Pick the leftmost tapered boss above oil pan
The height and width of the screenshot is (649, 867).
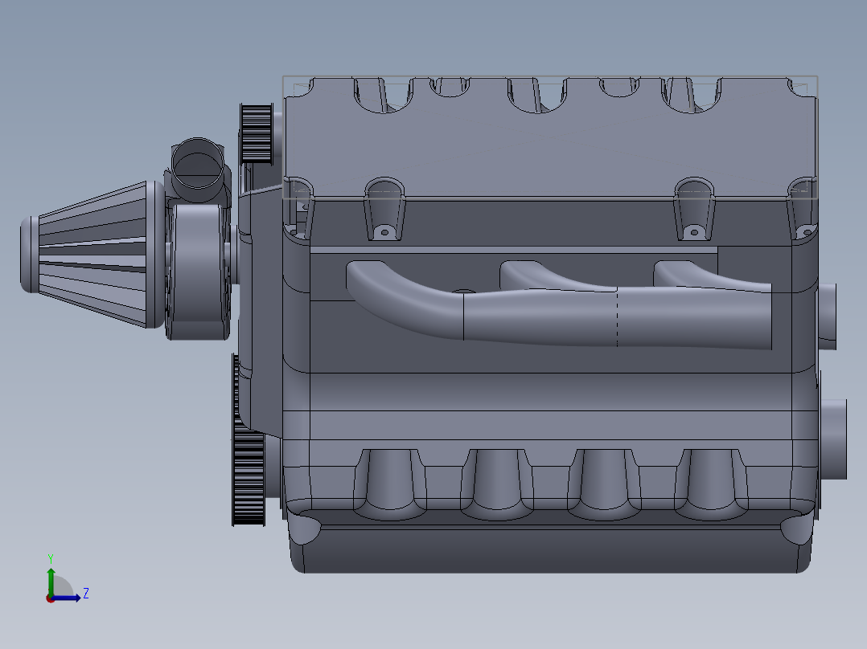point(390,484)
